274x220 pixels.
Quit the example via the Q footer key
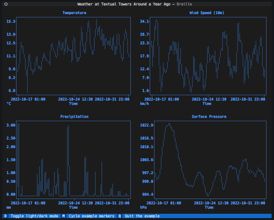(119, 216)
